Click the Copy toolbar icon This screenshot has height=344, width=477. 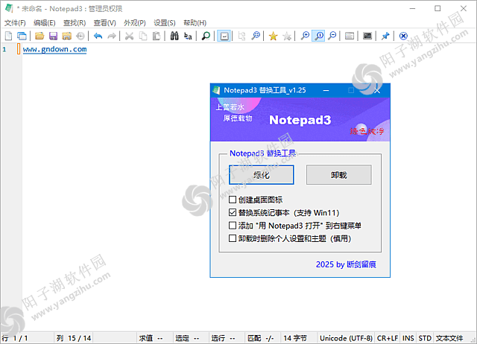[143, 36]
